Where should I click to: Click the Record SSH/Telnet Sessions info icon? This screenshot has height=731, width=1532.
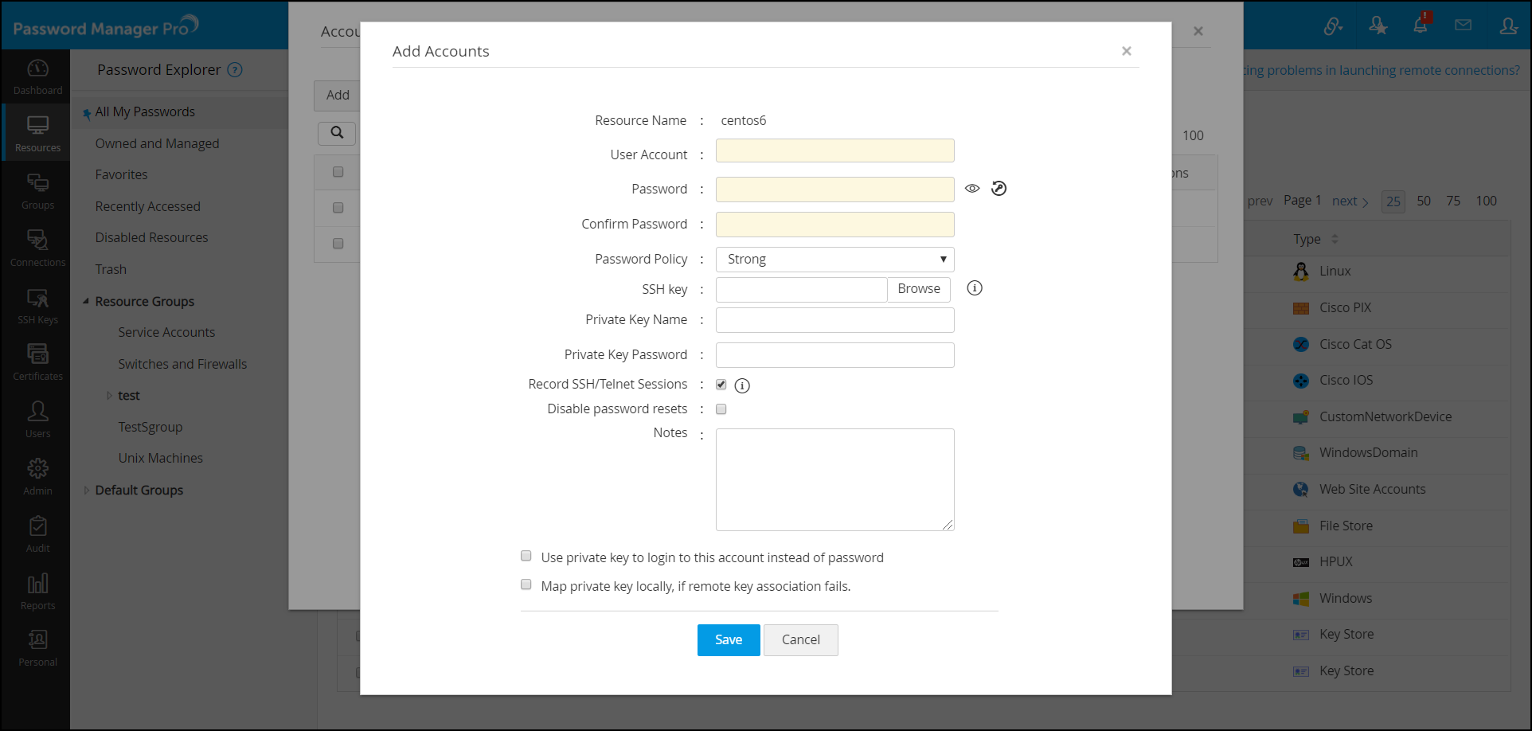(x=742, y=385)
